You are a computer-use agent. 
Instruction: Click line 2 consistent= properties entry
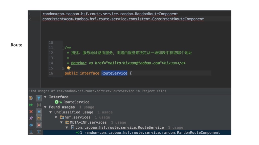pyautogui.click(x=123, y=19)
